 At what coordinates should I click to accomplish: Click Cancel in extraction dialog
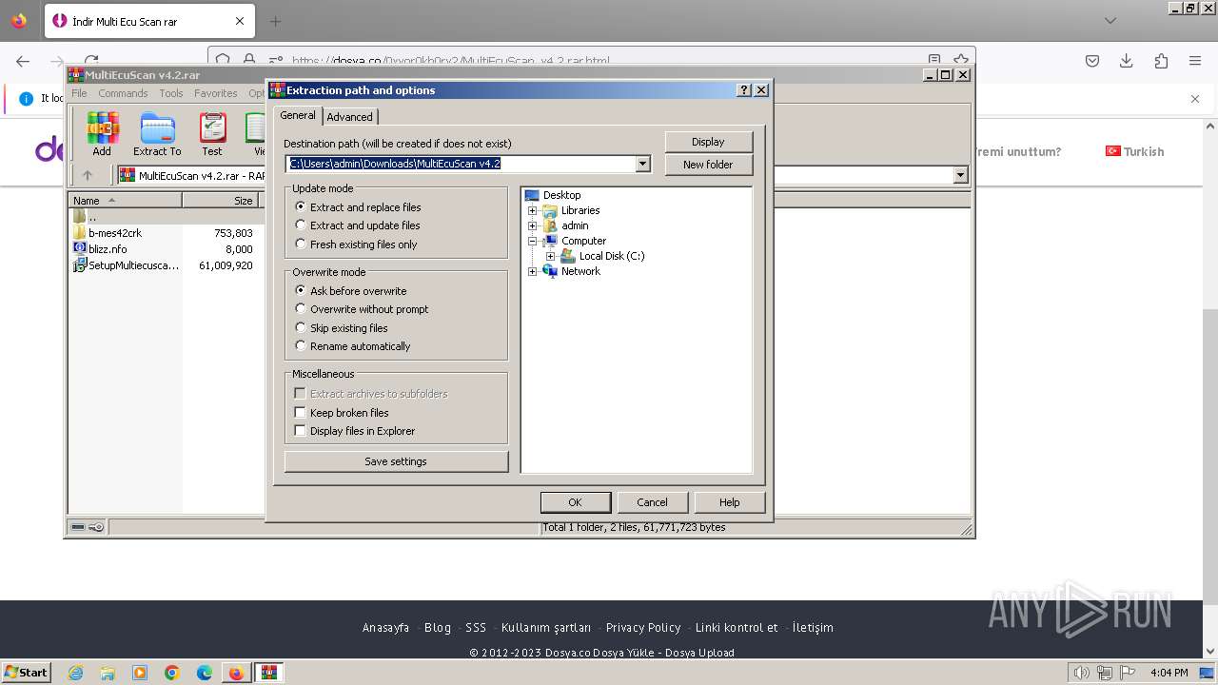point(652,502)
